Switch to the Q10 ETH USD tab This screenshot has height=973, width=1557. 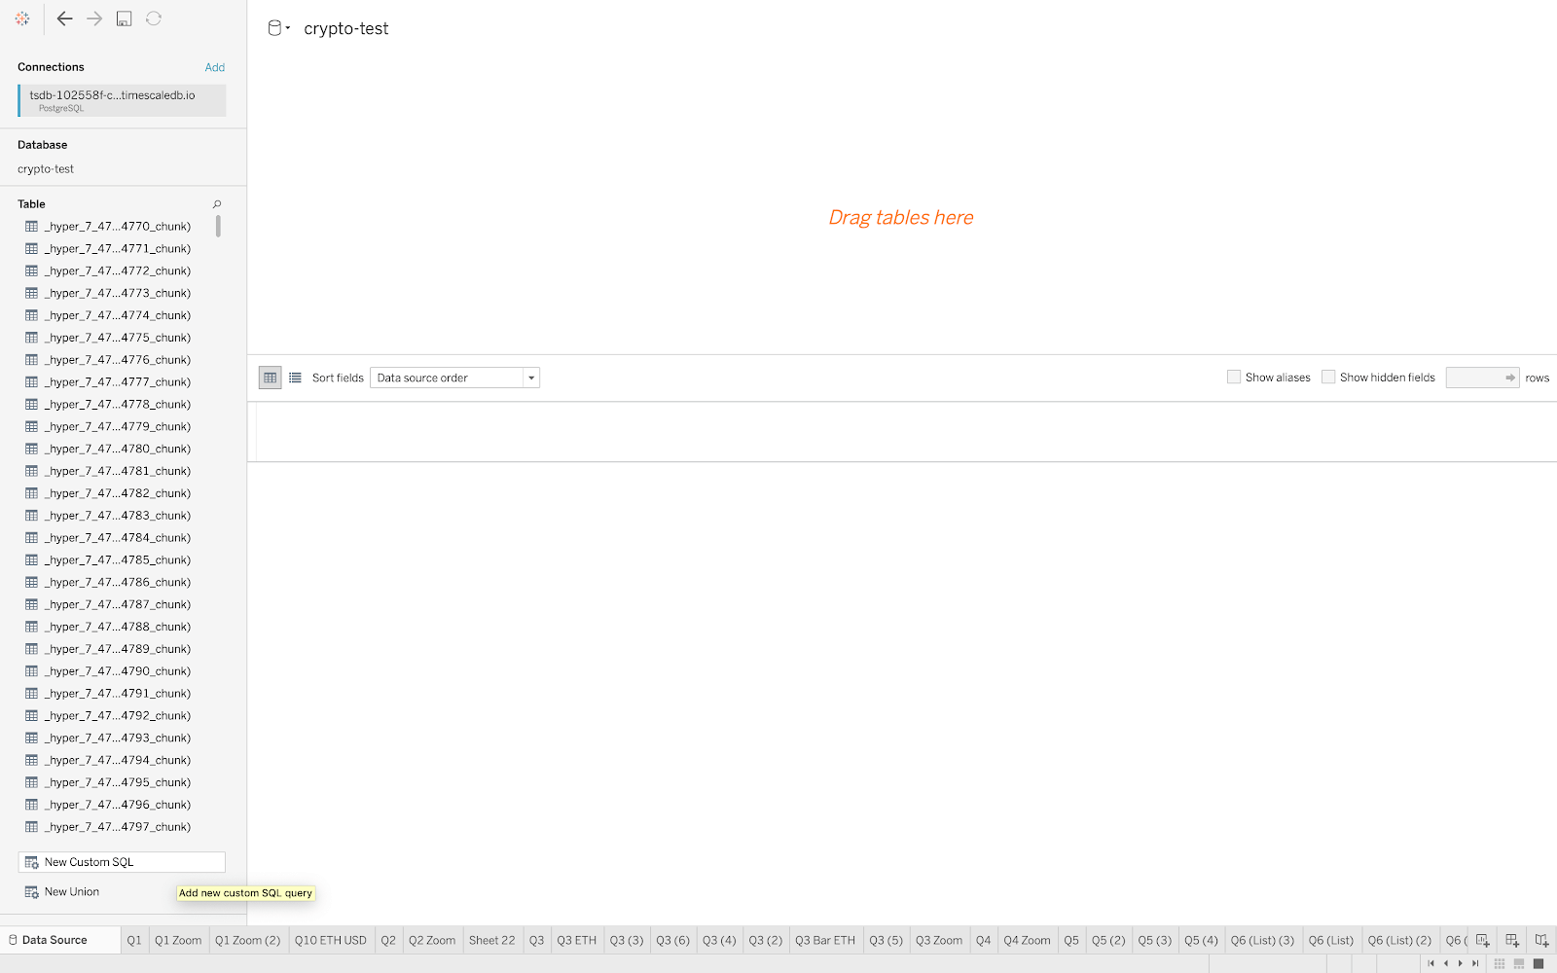330,940
